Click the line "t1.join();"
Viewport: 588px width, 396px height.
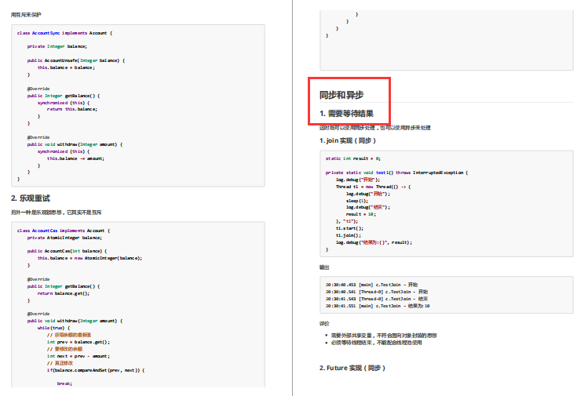pos(349,236)
